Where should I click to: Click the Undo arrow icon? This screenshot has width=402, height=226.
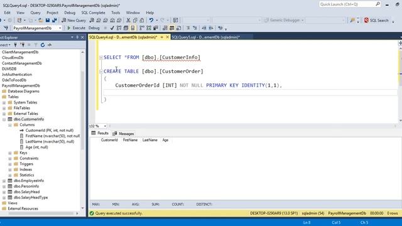(151, 20)
